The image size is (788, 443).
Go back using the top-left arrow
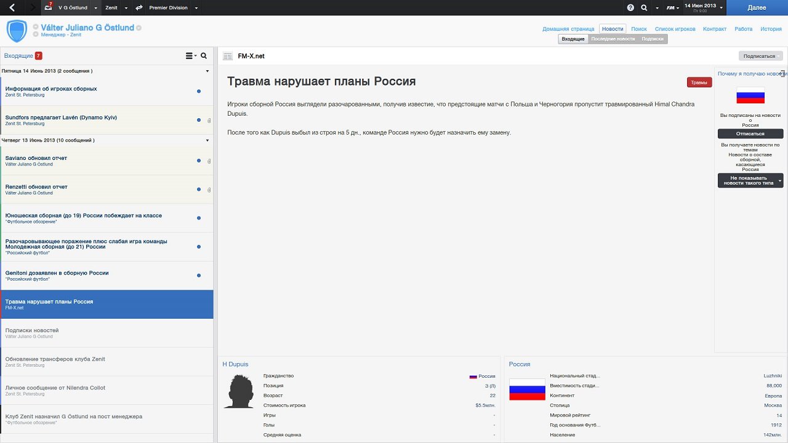click(x=12, y=7)
